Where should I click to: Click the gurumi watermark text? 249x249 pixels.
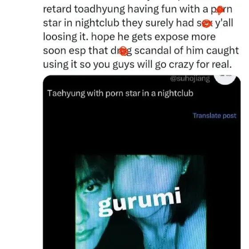point(140,202)
